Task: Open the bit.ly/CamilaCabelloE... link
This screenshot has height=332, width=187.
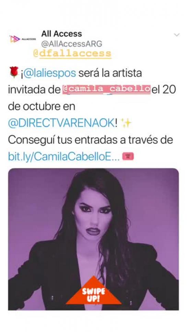Action: tap(64, 157)
